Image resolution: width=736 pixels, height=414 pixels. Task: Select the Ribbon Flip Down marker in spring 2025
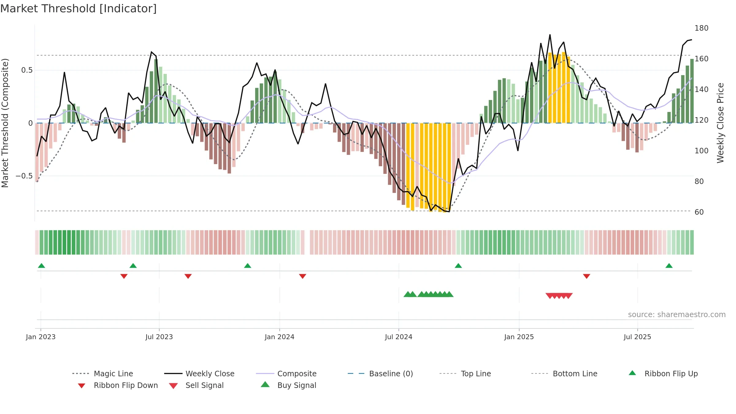click(587, 276)
